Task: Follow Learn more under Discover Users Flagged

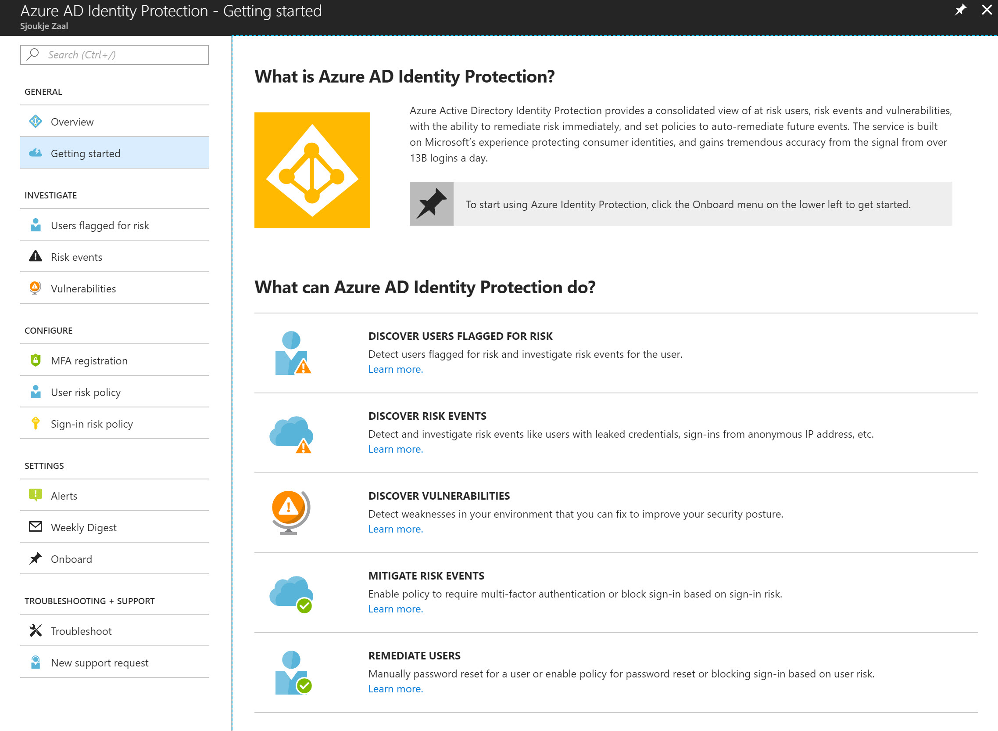Action: pos(396,369)
